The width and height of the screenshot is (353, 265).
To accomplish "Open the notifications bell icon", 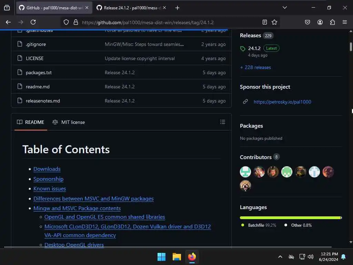I will 344,257.
